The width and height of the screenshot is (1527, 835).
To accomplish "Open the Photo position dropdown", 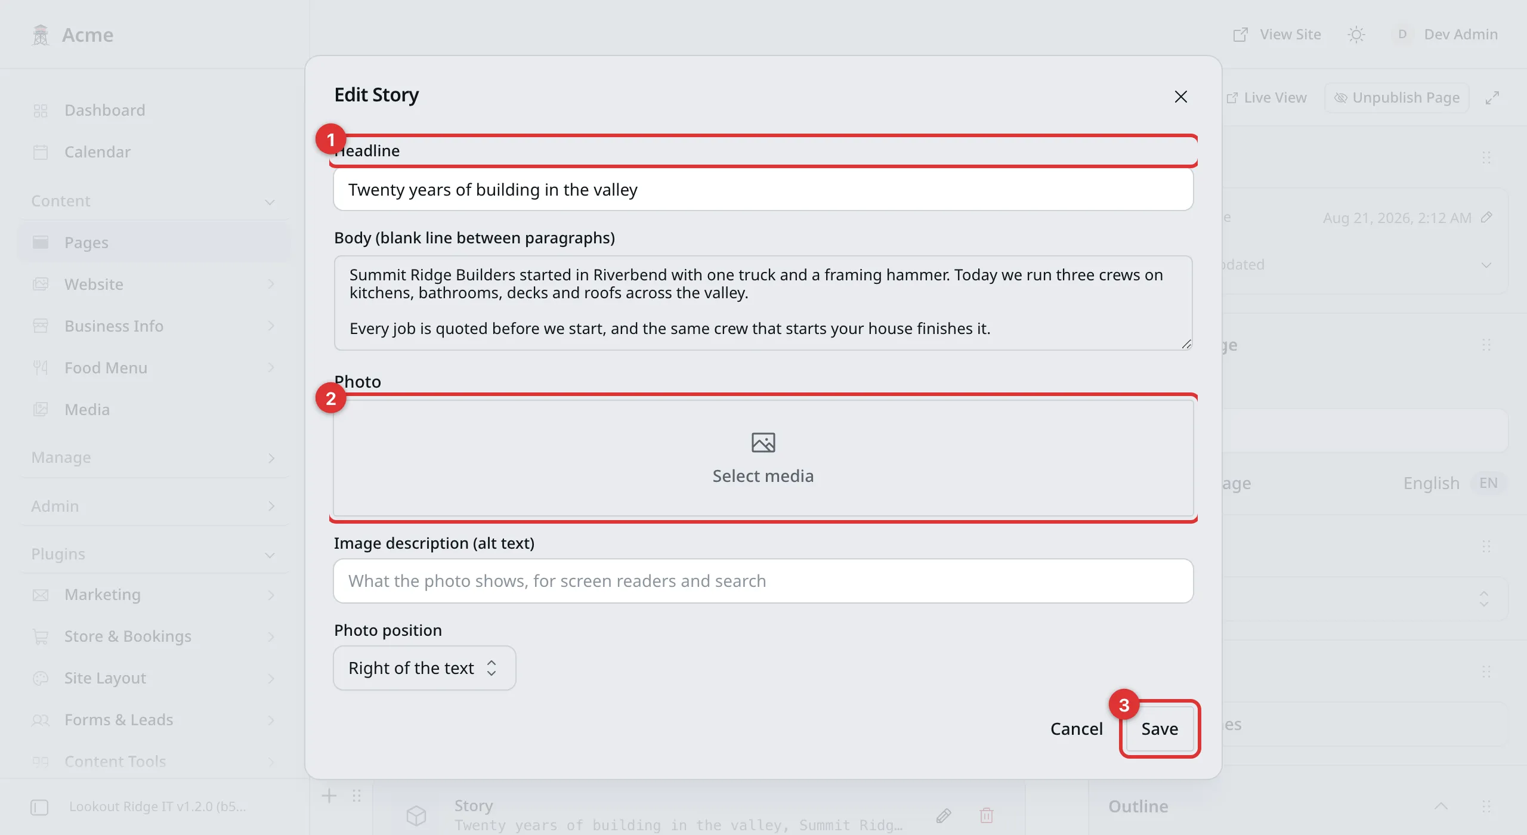I will [424, 668].
